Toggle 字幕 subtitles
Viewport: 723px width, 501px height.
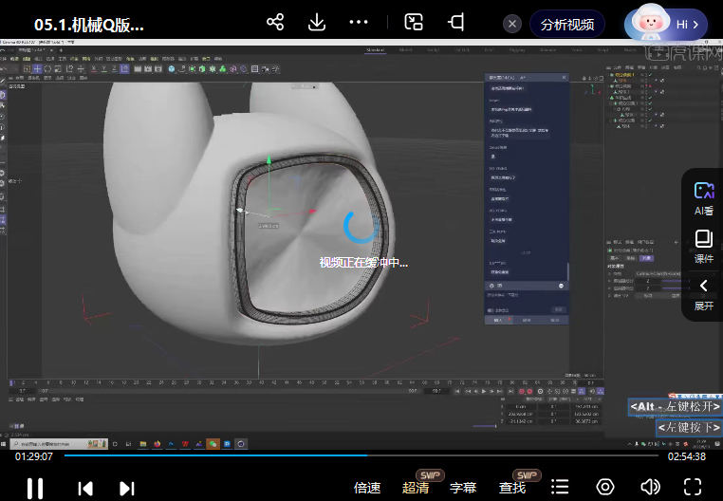(463, 488)
